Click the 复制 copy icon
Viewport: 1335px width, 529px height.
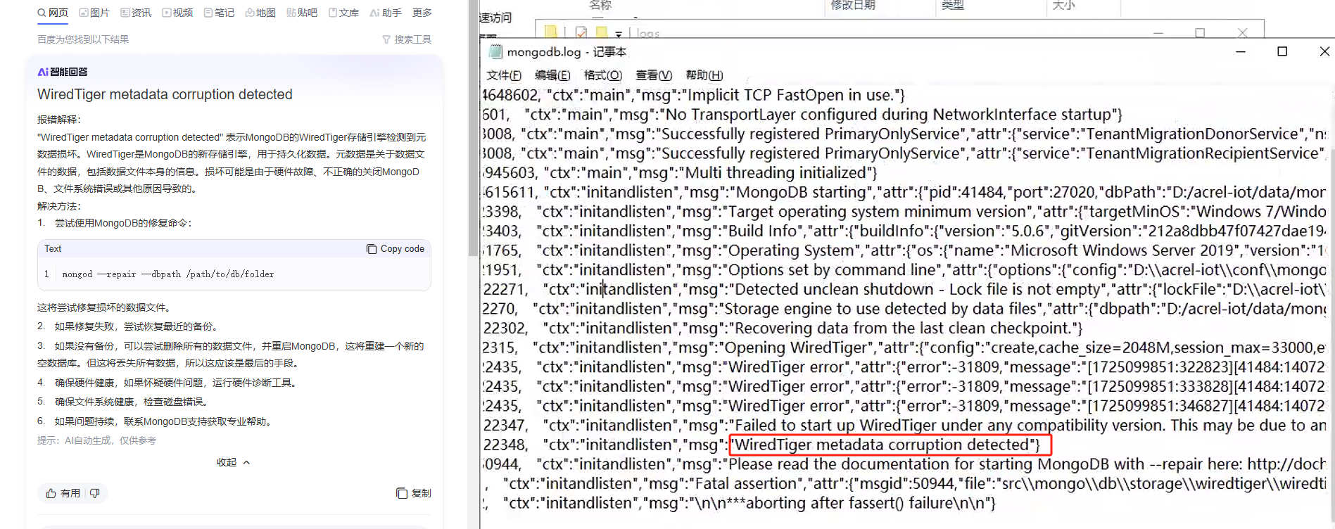point(414,493)
